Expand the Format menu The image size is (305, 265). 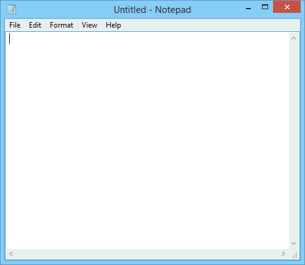click(61, 25)
